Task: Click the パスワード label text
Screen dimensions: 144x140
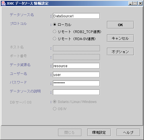Action: pos(18,83)
